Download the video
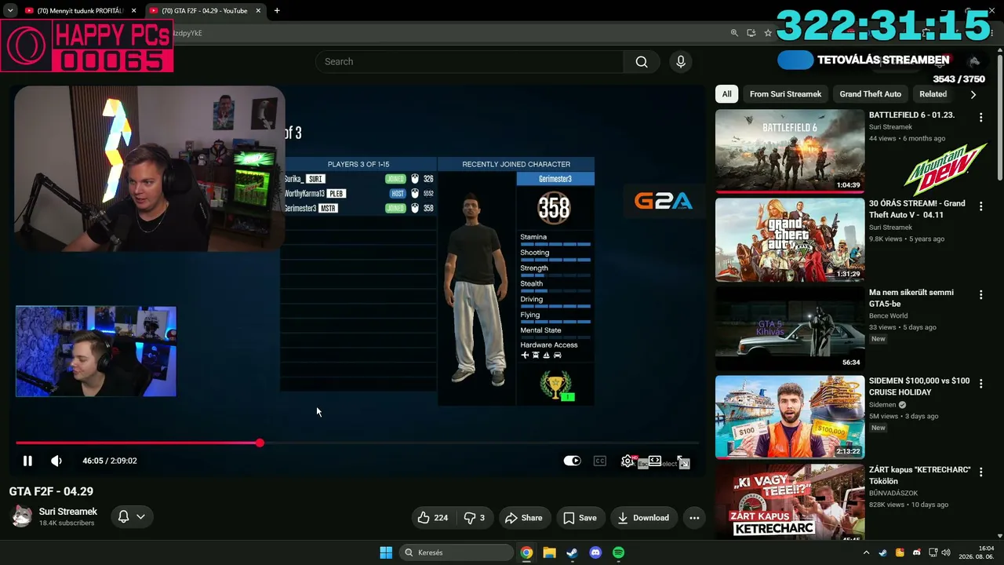 coord(643,518)
